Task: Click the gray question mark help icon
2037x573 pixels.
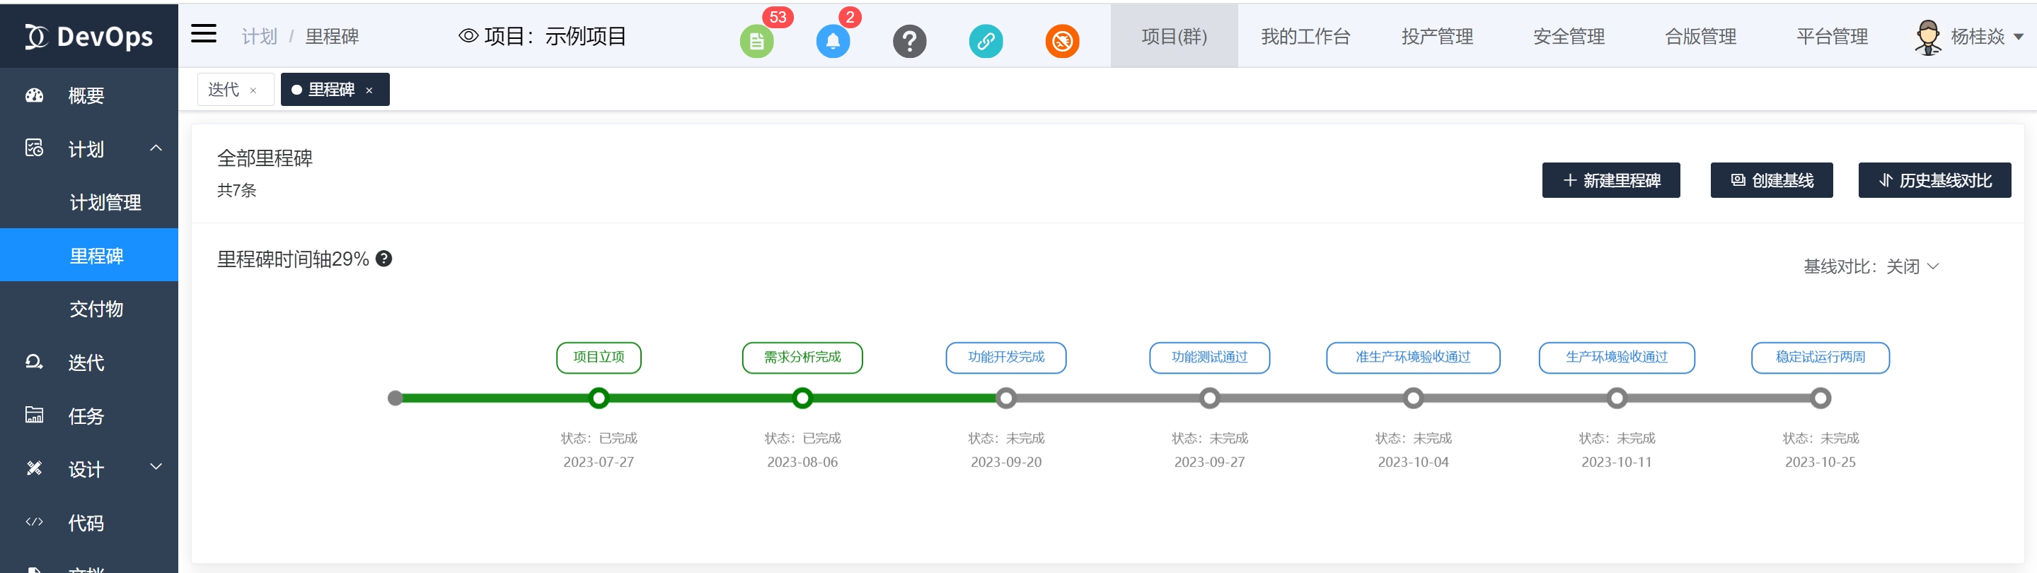Action: [908, 41]
